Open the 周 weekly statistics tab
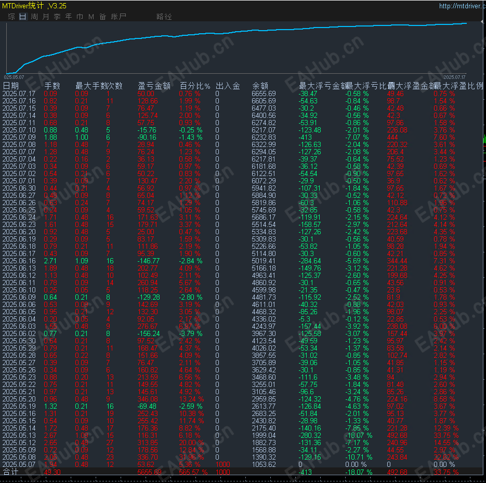The height and width of the screenshot is (483, 486). click(x=34, y=17)
